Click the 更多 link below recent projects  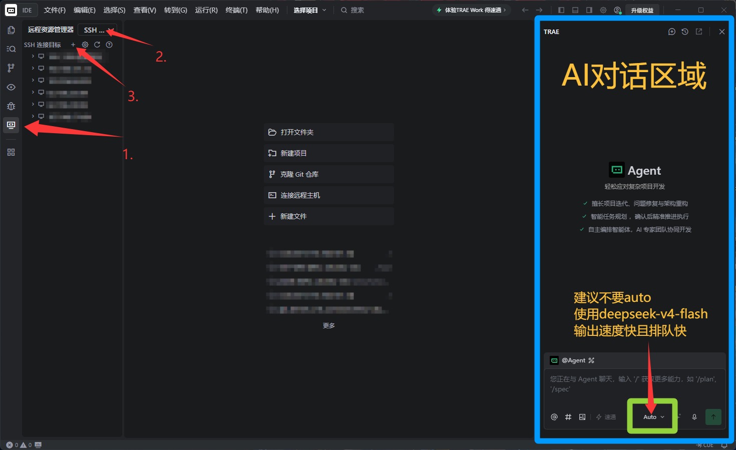329,326
